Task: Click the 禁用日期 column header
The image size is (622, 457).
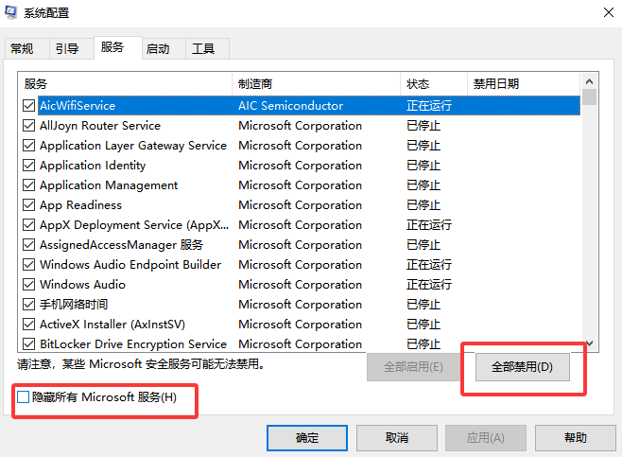Action: 524,84
